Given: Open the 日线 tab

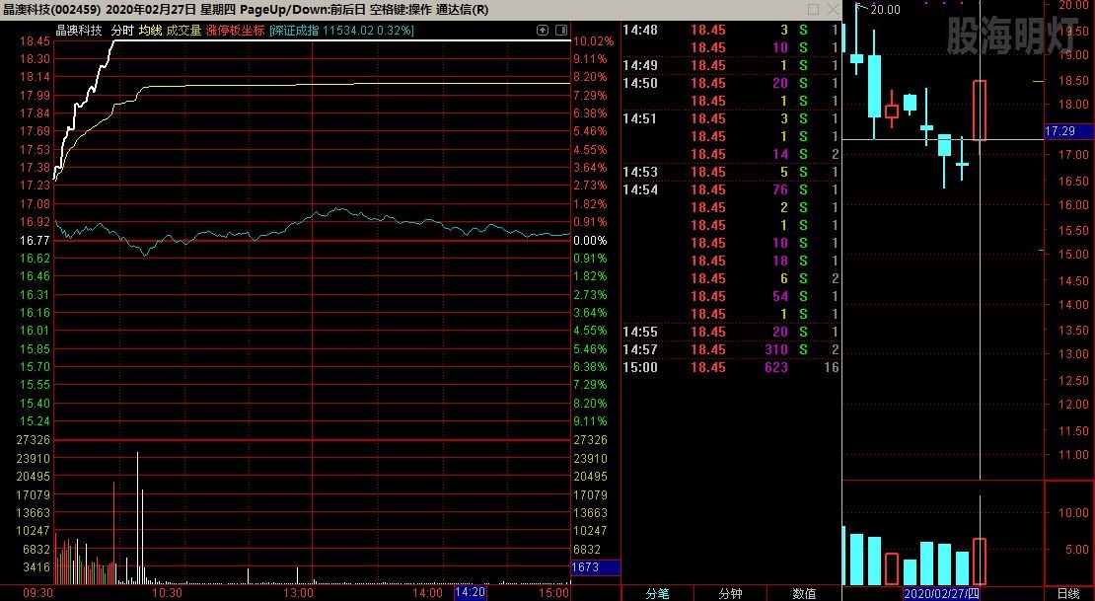Looking at the screenshot, I should [1068, 593].
